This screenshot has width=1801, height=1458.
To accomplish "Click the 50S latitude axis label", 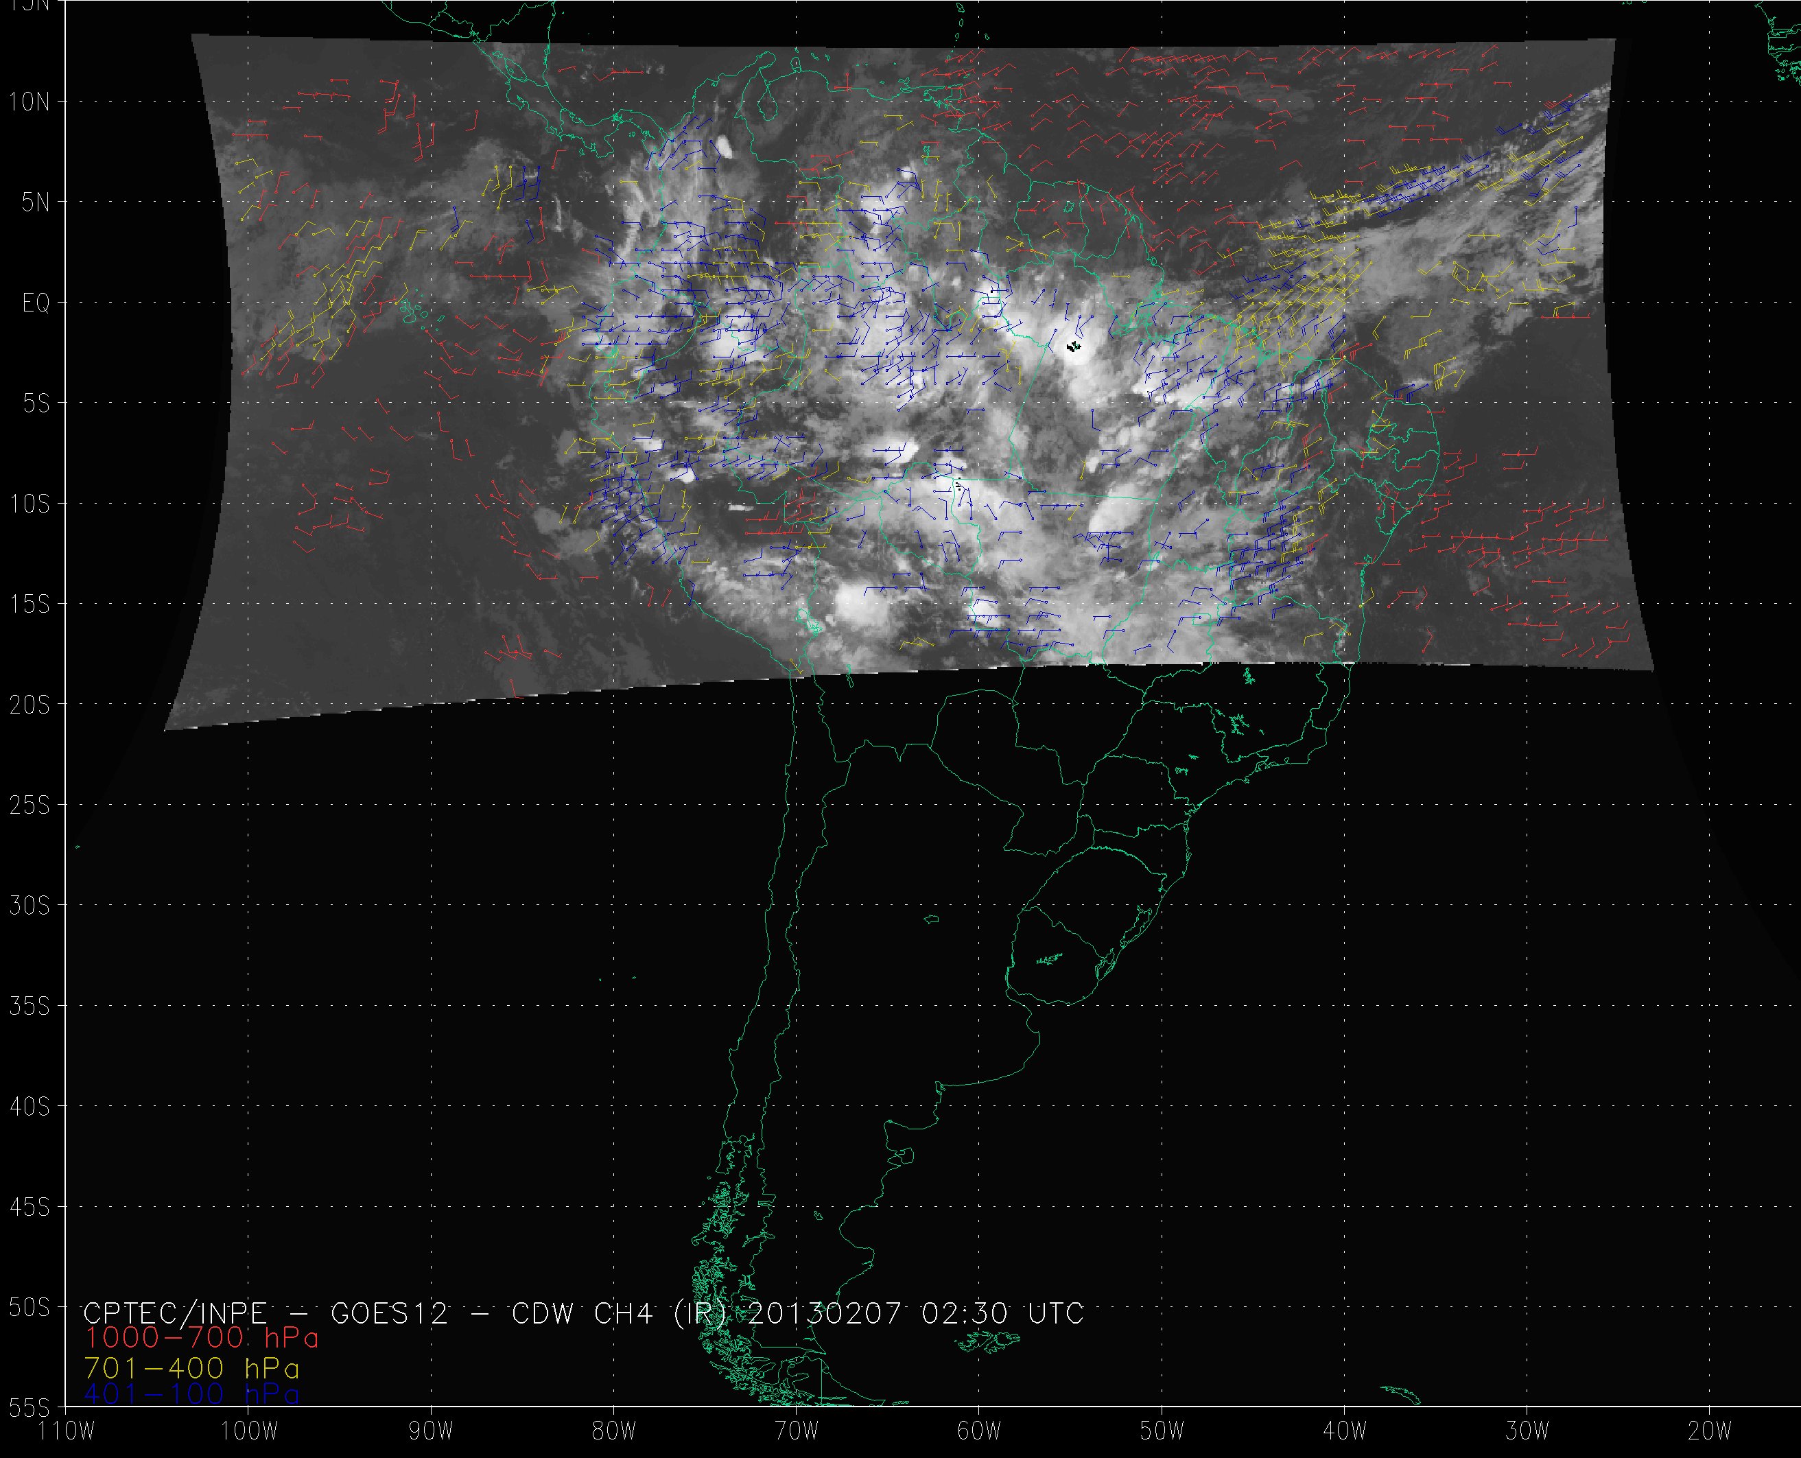I will click(30, 1308).
